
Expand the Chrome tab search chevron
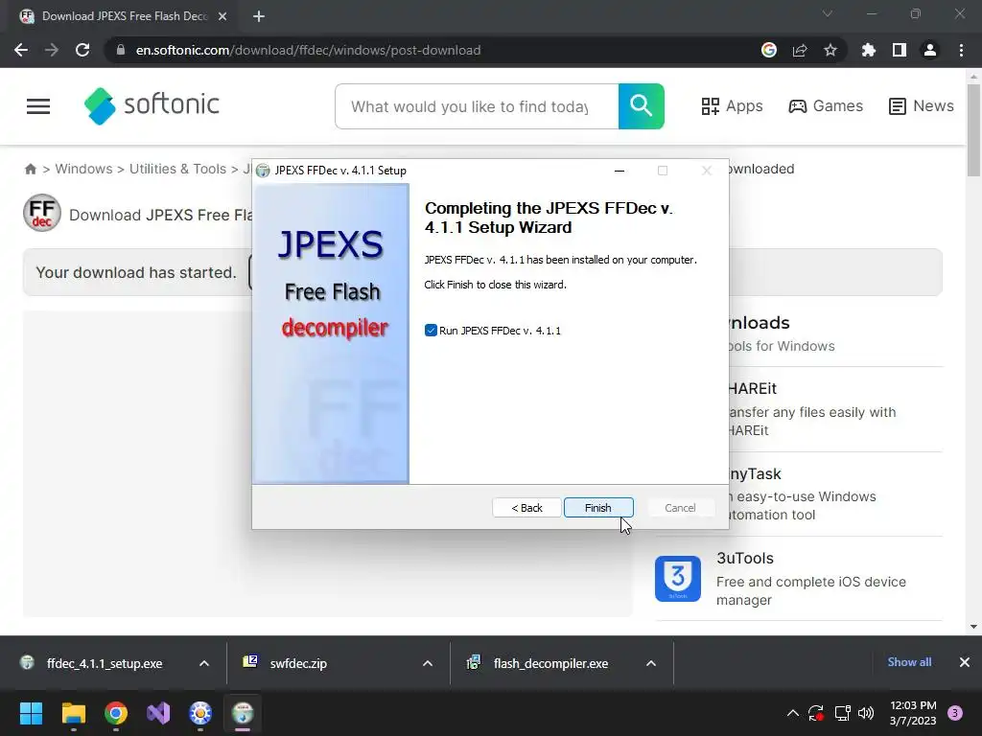pos(828,13)
